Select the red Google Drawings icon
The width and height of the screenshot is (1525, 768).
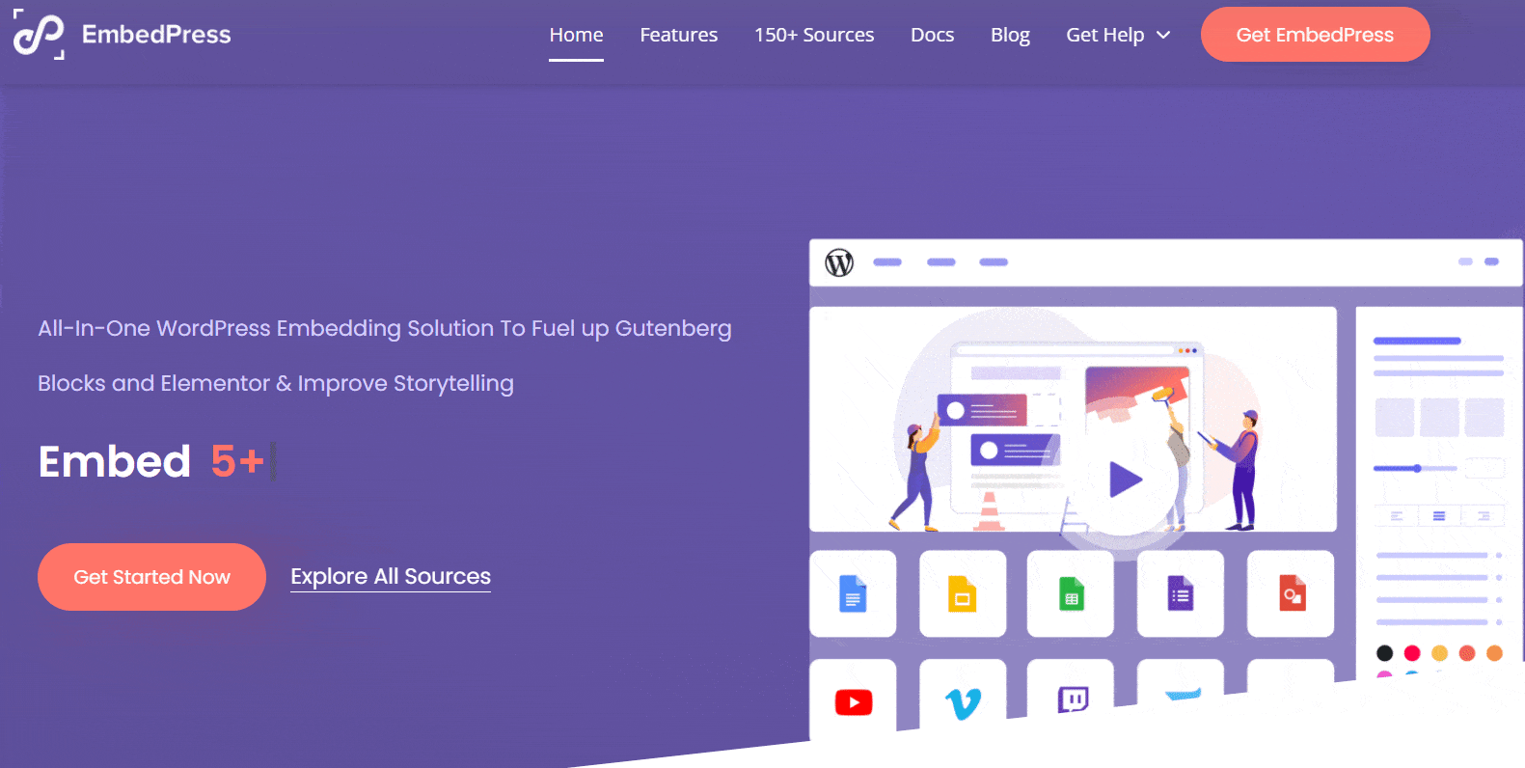1291,594
